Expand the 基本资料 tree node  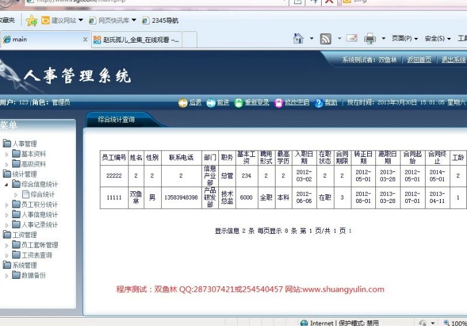(6, 155)
